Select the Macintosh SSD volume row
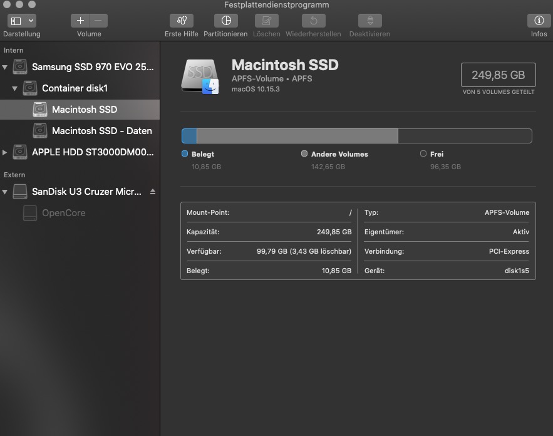The height and width of the screenshot is (436, 553). 80,110
